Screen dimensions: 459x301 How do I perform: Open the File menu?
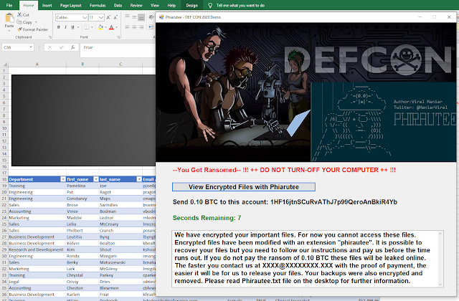click(x=10, y=4)
